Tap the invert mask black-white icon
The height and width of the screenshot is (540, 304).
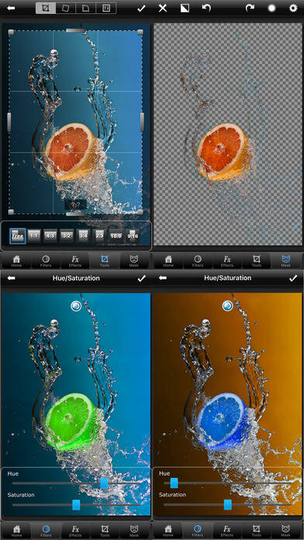[x=185, y=9]
